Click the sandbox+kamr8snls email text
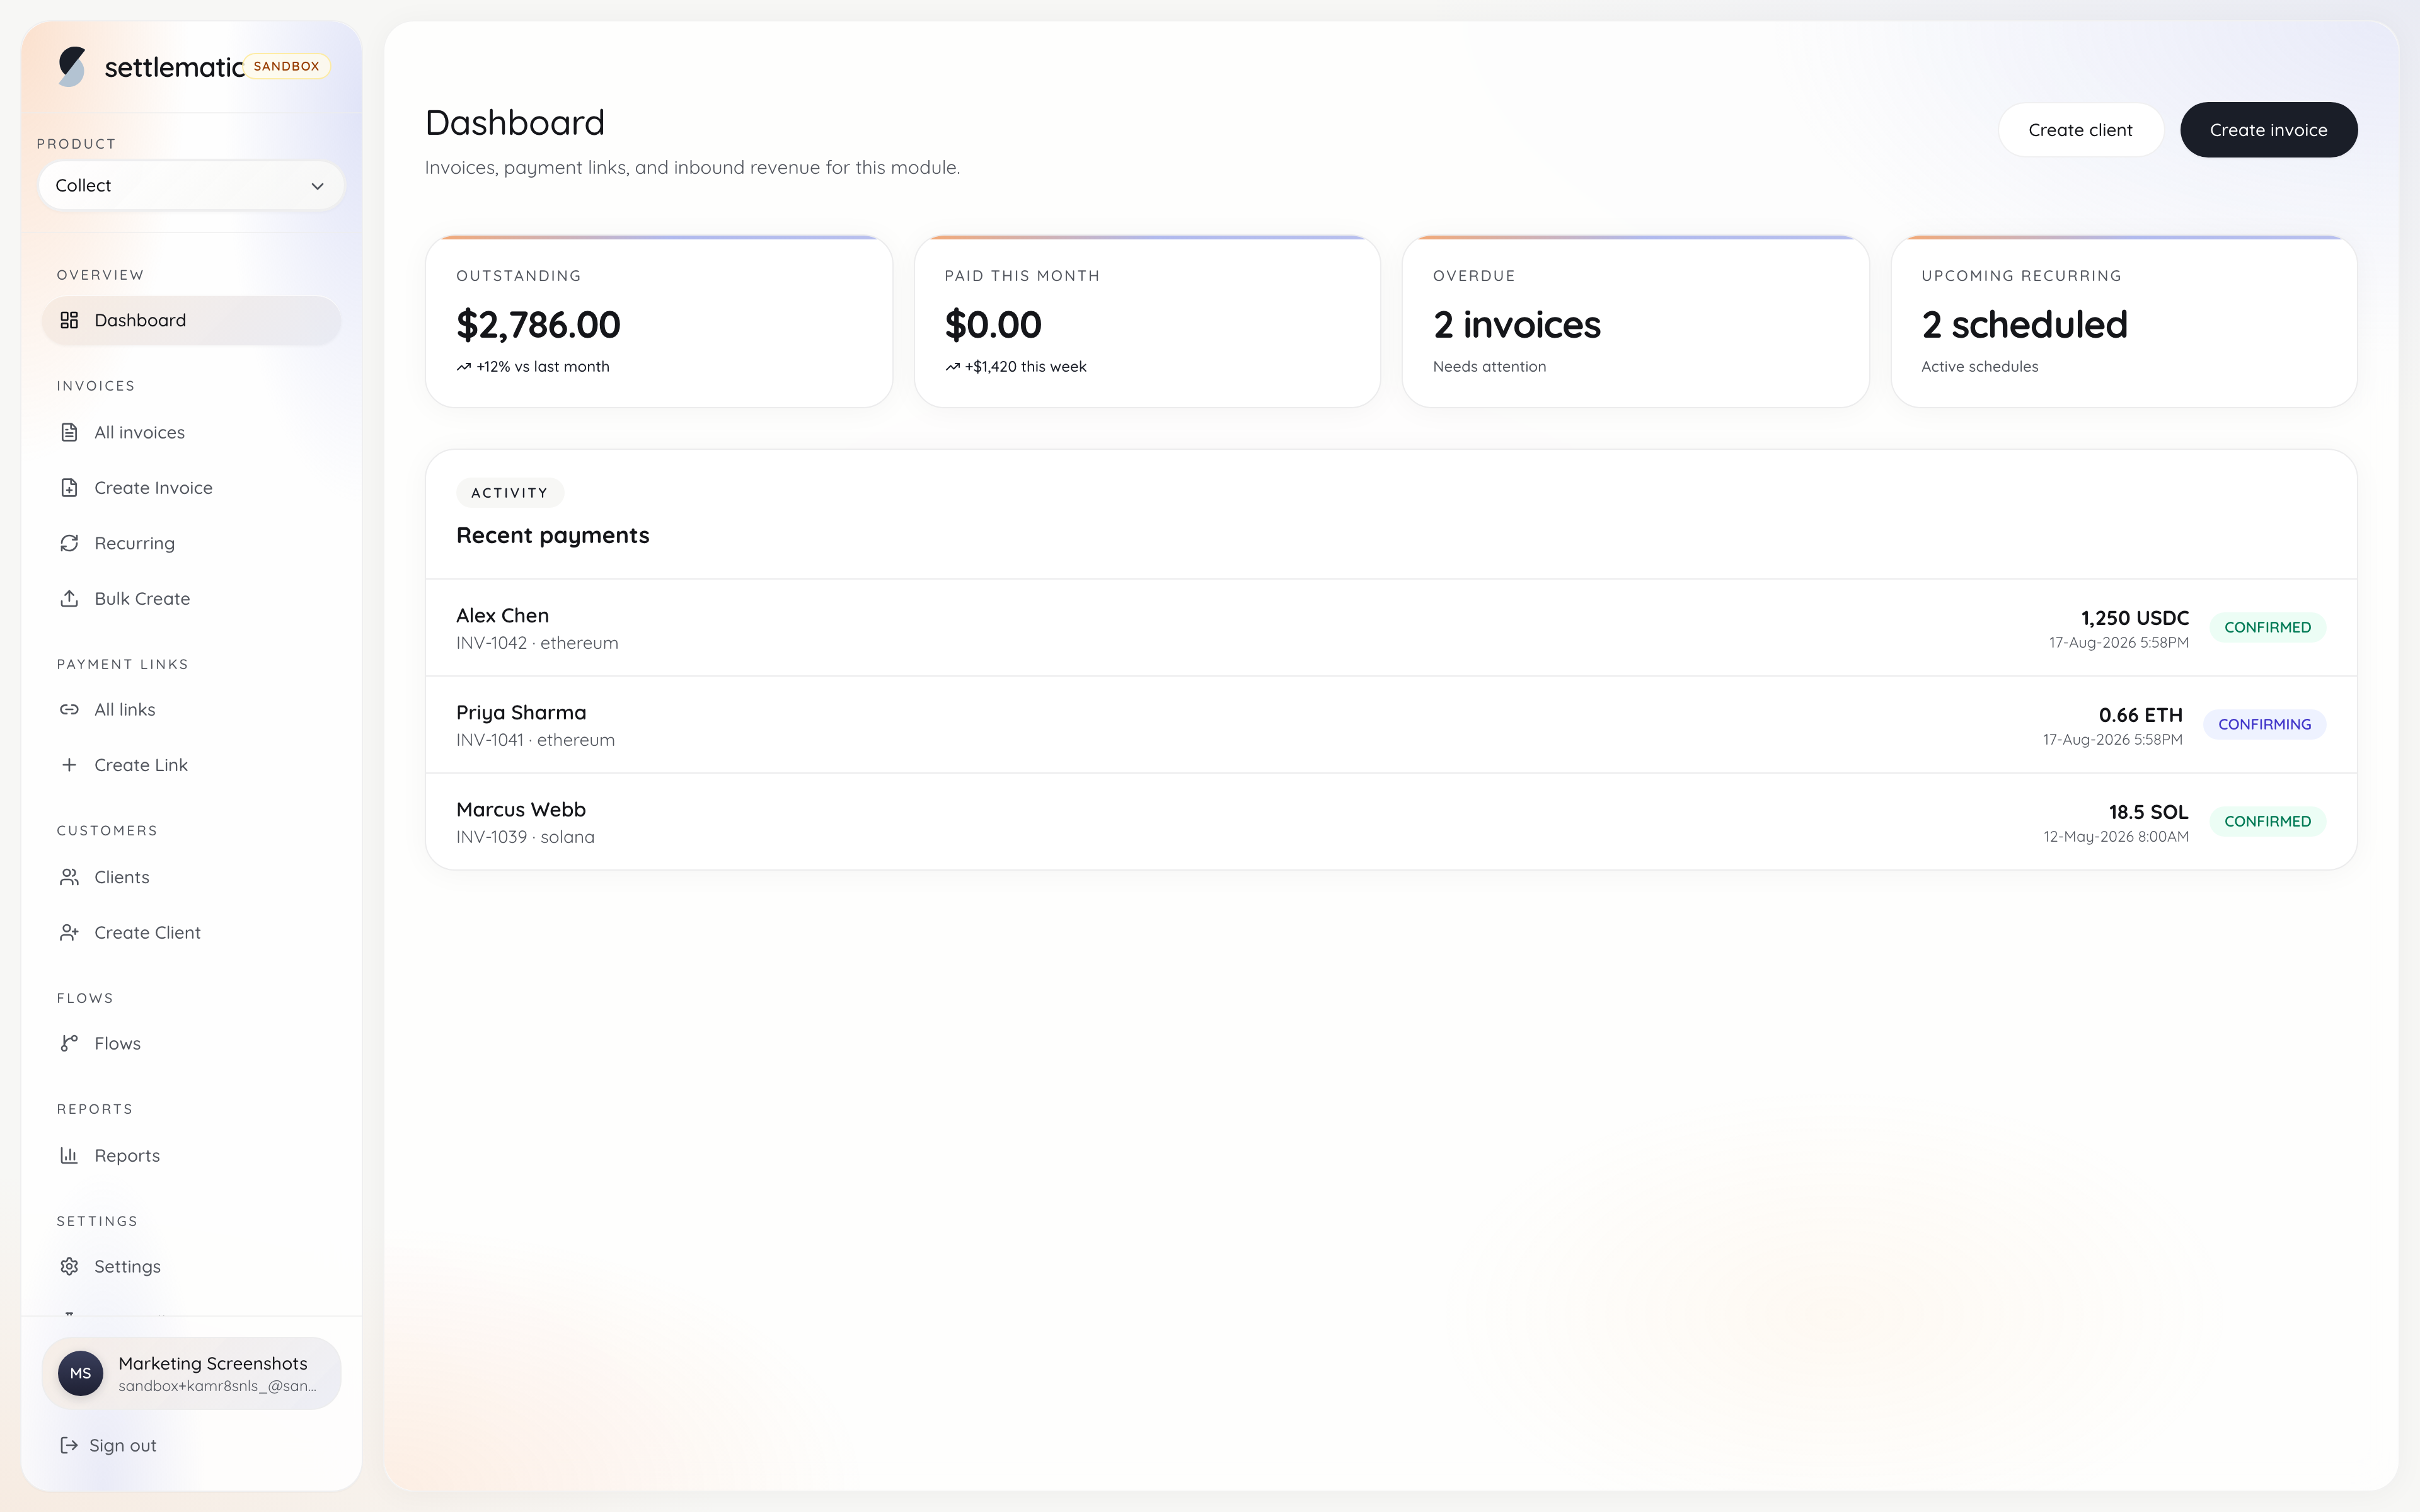The height and width of the screenshot is (1512, 2420). 217,1386
